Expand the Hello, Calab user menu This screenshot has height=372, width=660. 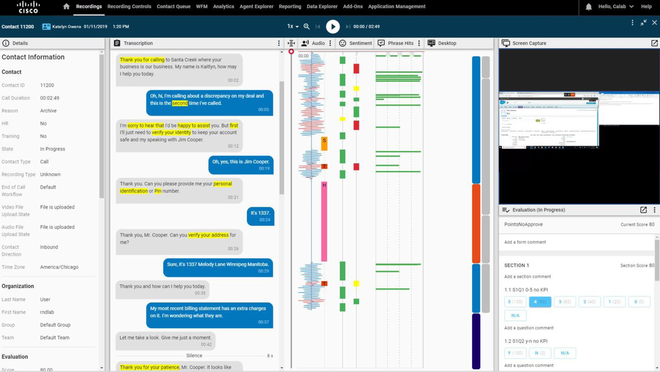[616, 6]
